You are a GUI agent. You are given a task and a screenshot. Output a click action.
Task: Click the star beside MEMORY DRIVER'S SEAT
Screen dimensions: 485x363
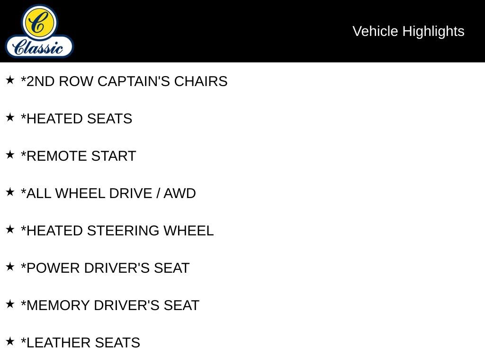tap(10, 304)
